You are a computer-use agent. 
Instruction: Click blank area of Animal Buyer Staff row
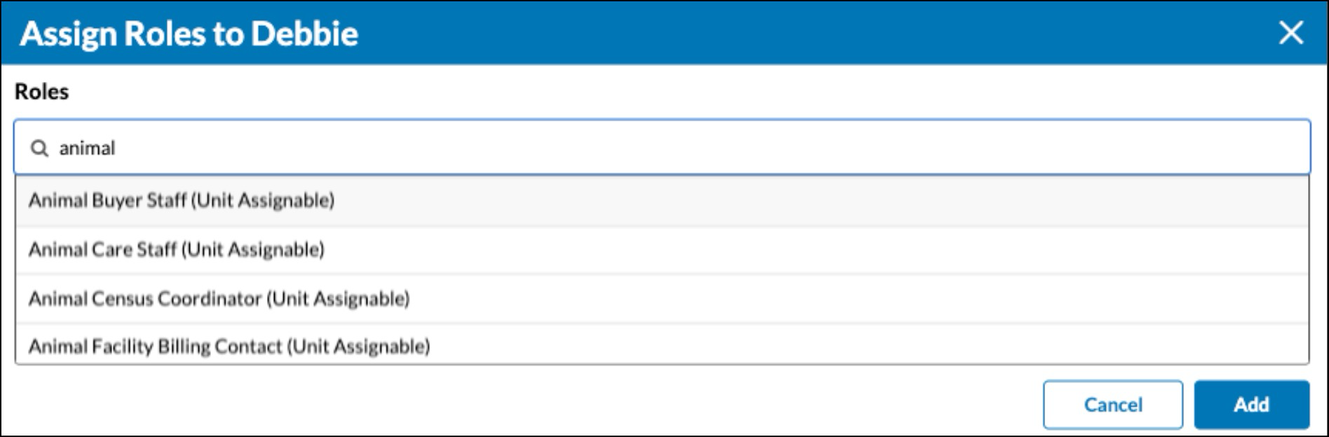coord(820,201)
